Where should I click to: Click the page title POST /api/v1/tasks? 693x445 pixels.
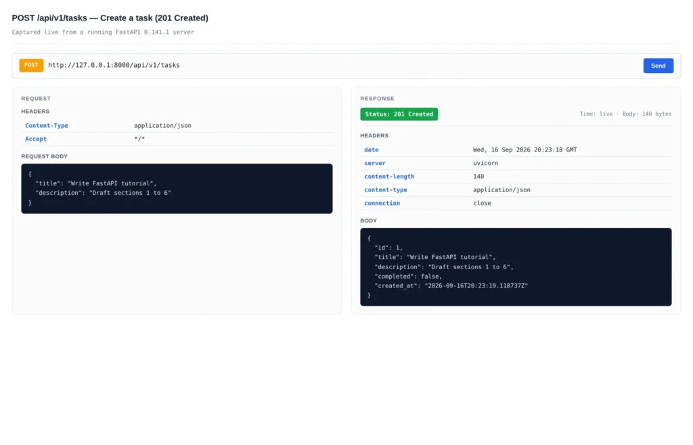point(110,18)
